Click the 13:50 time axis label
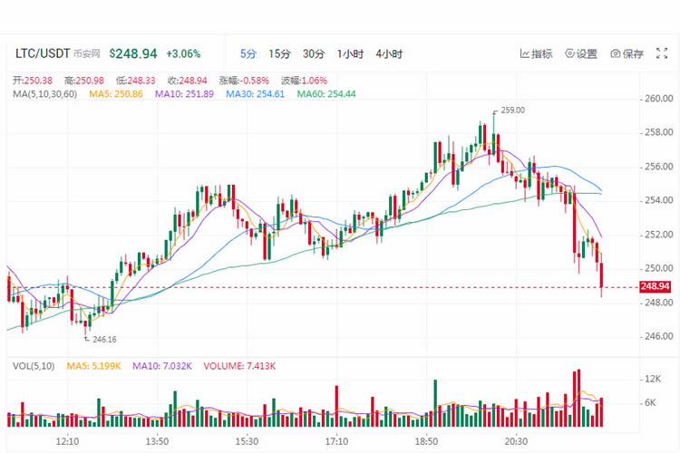Viewport: 680px width, 453px height. point(157,442)
